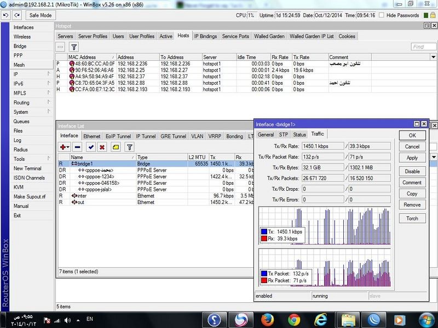Click the Apply button

coord(412,157)
